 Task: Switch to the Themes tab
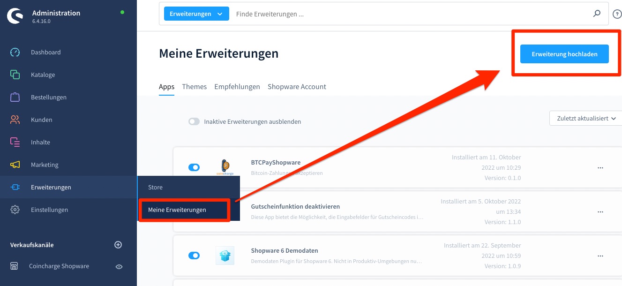[194, 87]
